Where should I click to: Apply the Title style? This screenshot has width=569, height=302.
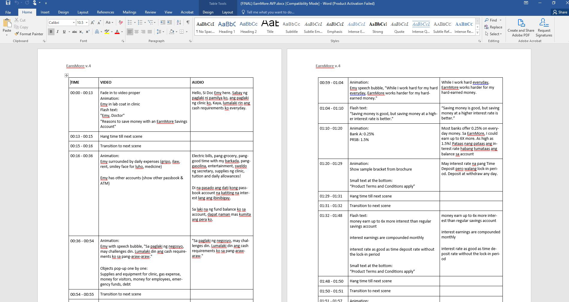[x=270, y=27]
